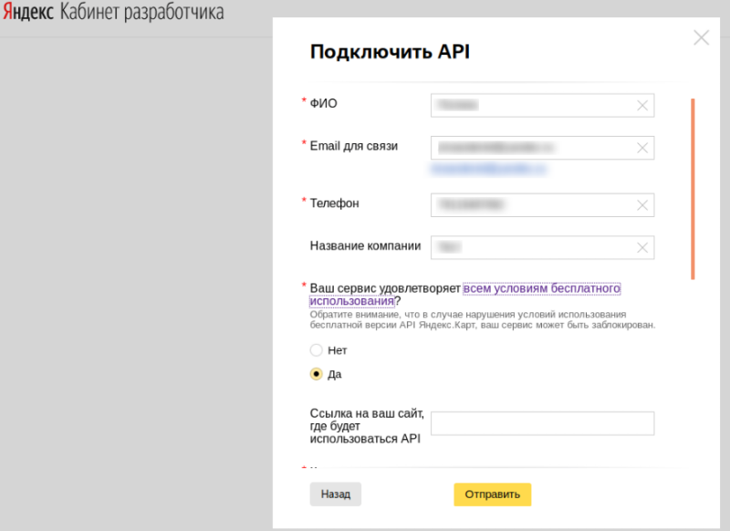The image size is (730, 531).
Task: Focus the Email для связи input
Action: coord(542,148)
